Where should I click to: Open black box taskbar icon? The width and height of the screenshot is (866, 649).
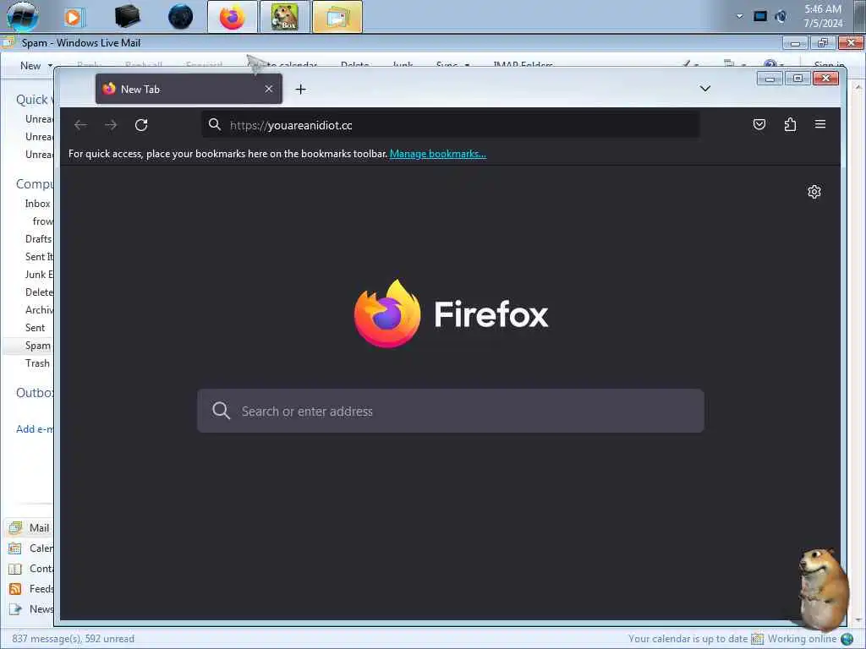(x=127, y=17)
